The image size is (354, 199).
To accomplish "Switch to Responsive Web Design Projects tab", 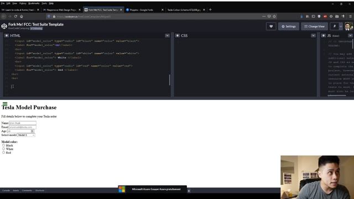I will (61, 10).
